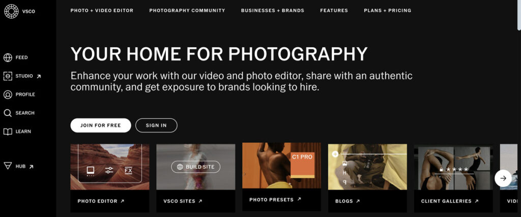This screenshot has width=521, height=217.
Task: Click the Hub triangle icon
Action: pyautogui.click(x=8, y=166)
